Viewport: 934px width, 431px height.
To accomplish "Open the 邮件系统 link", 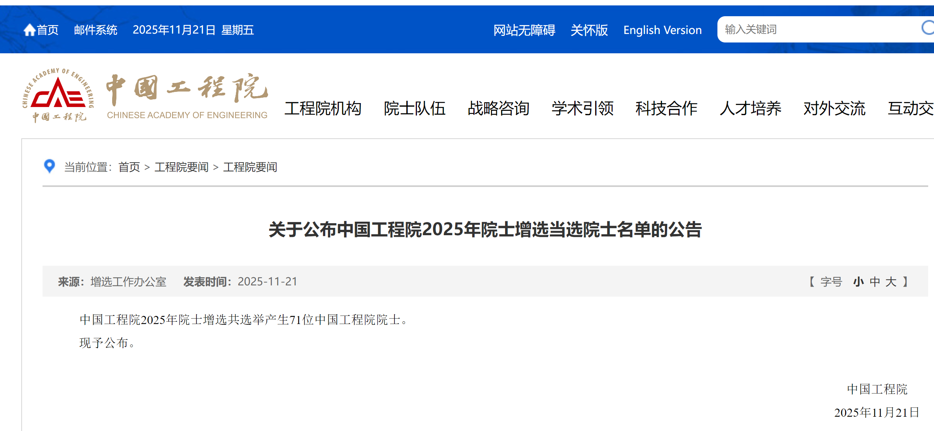I will click(96, 30).
